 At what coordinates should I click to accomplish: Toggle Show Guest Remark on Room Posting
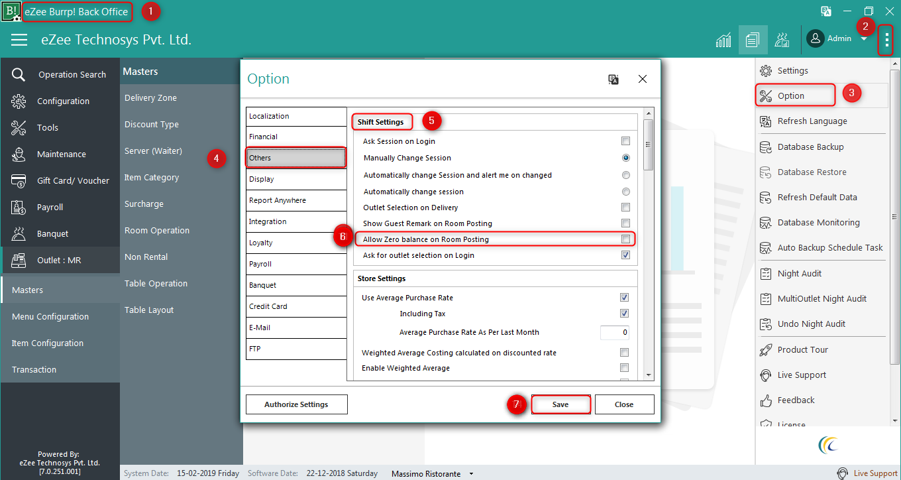[625, 223]
